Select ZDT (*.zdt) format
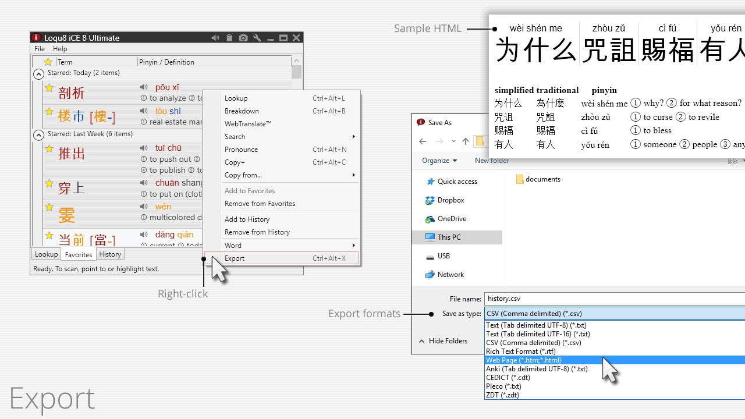 (x=615, y=395)
